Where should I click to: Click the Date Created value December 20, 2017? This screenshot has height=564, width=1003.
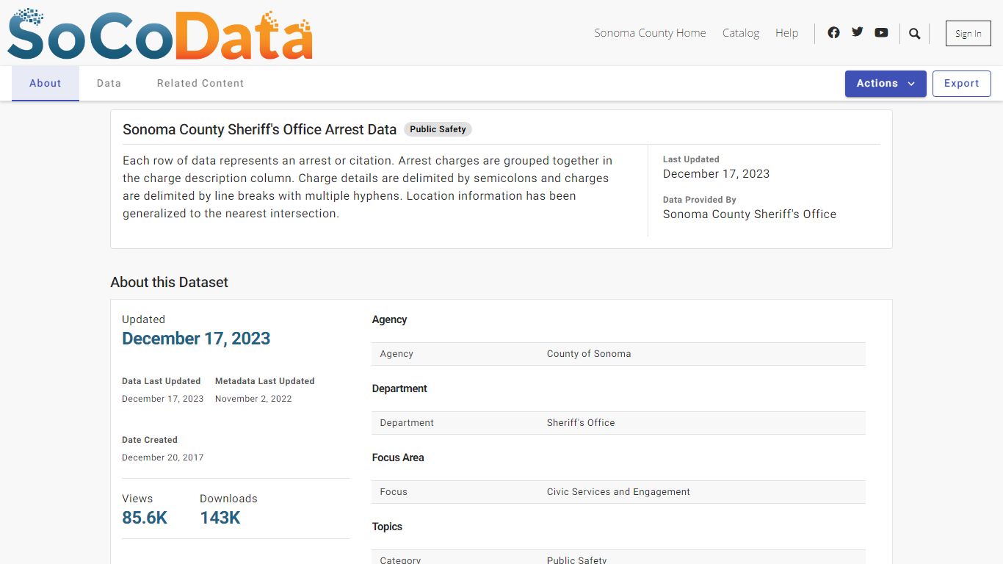[x=162, y=458]
